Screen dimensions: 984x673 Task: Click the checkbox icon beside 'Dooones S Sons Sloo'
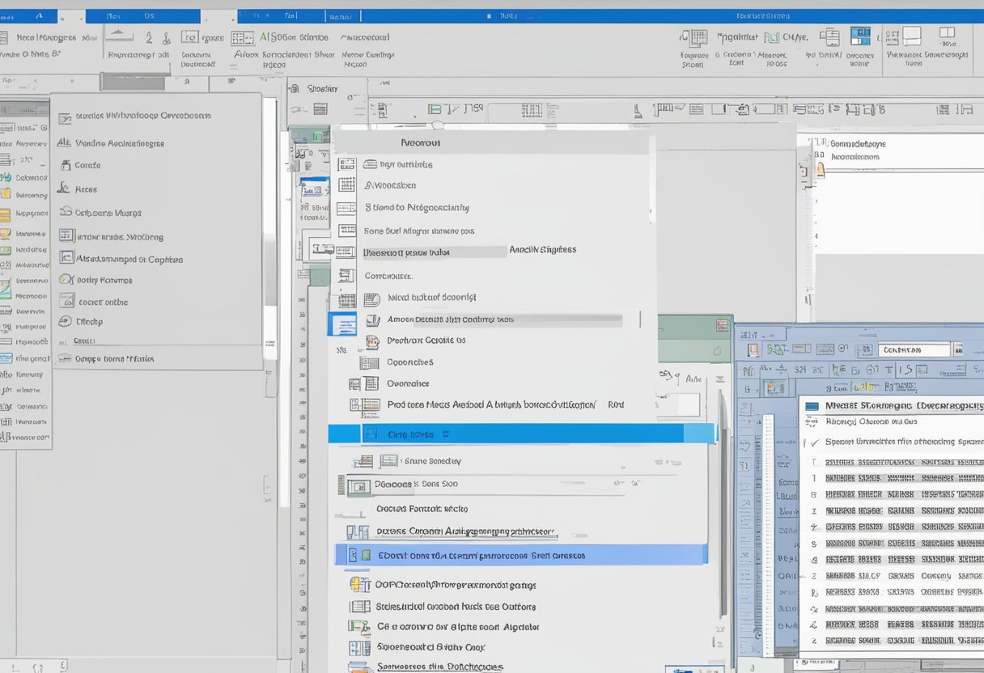[x=358, y=485]
